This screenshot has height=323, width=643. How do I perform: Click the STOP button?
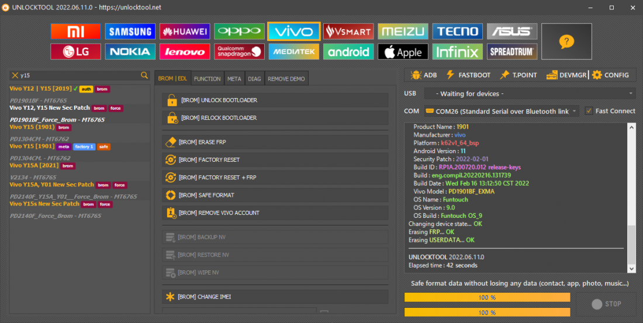pos(606,304)
